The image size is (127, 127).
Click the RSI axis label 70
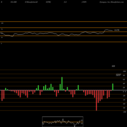(2, 29)
